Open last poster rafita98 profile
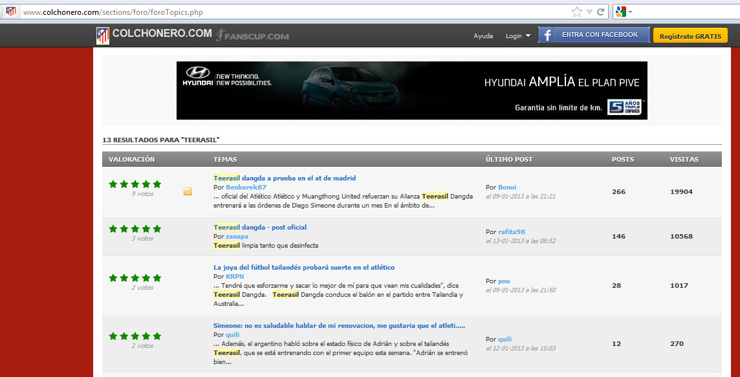This screenshot has width=740, height=377. pyautogui.click(x=512, y=232)
